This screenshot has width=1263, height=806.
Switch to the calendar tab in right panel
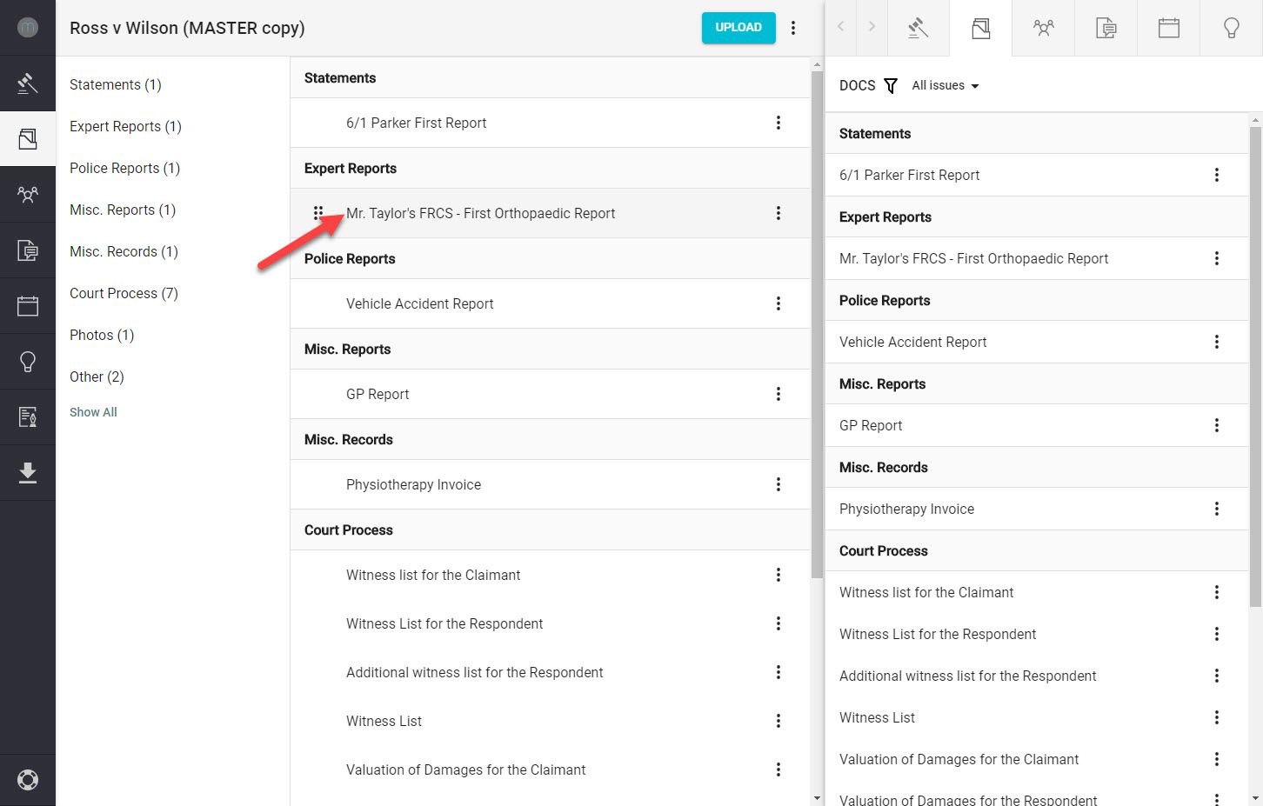coord(1169,28)
